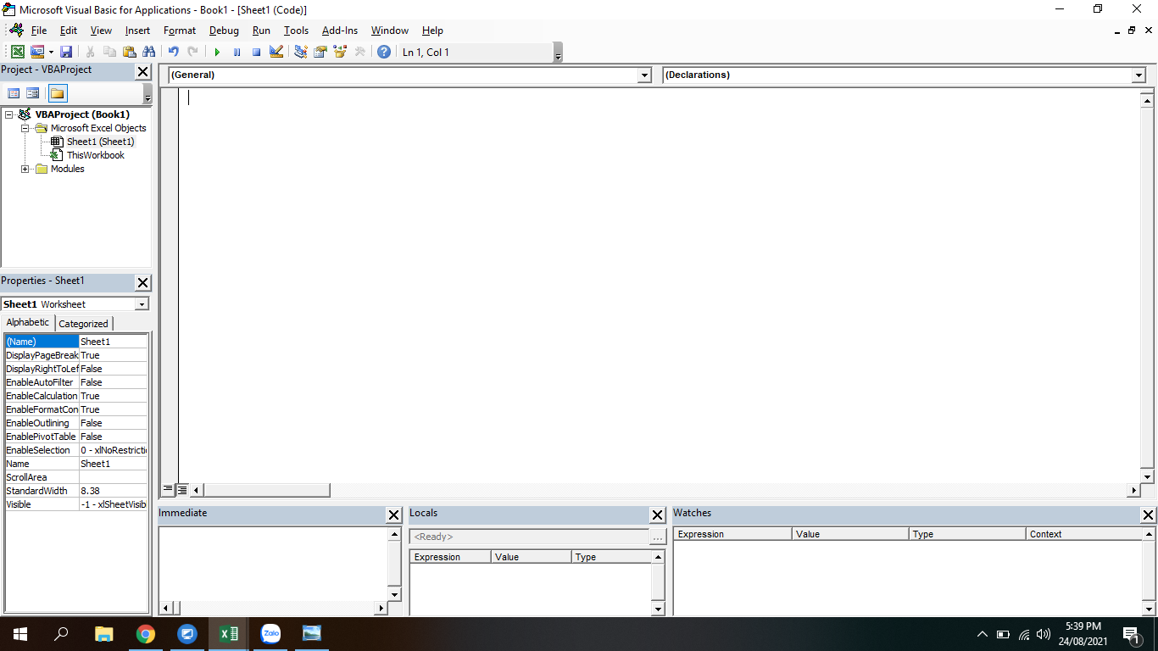Viewport: 1158px width, 651px height.
Task: Open the Debug menu
Action: 224,31
